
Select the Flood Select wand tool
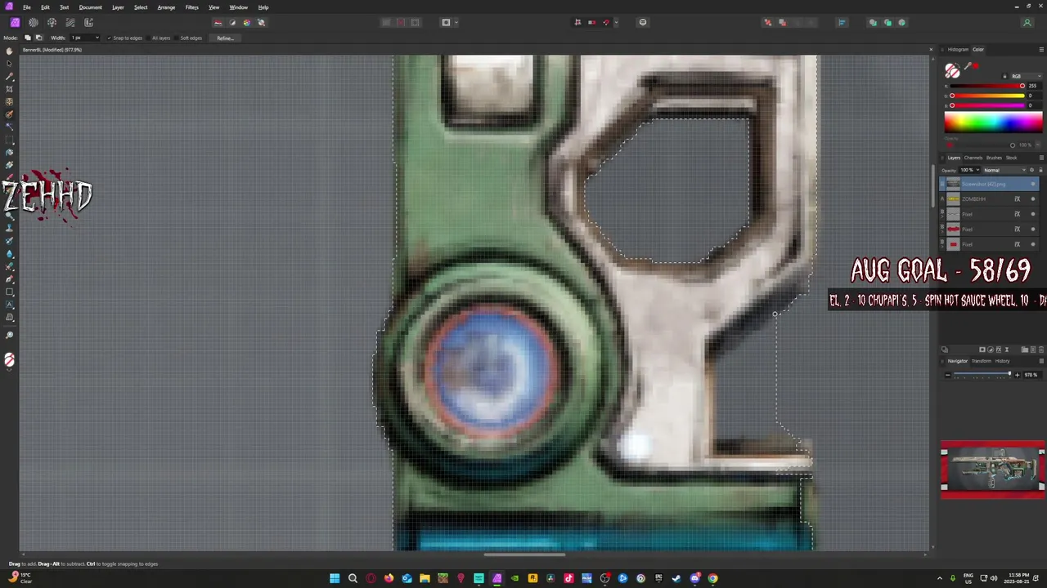coord(10,127)
